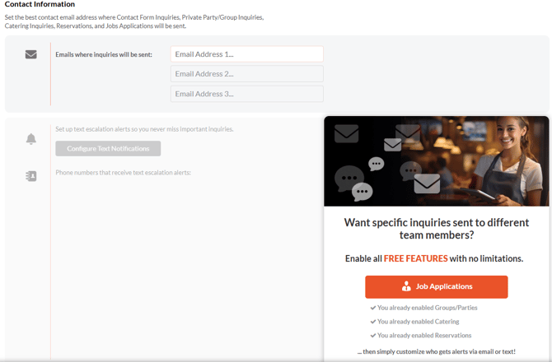552x362 pixels.
Task: Click the "Emails where inquiries will be sent" label
Action: [103, 55]
